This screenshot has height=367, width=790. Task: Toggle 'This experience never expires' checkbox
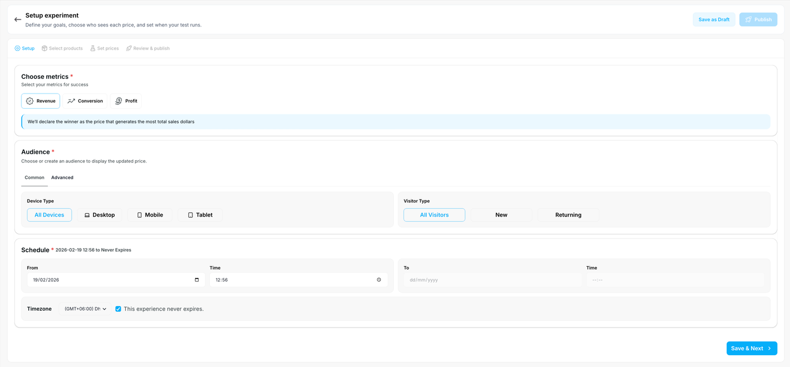click(x=118, y=309)
